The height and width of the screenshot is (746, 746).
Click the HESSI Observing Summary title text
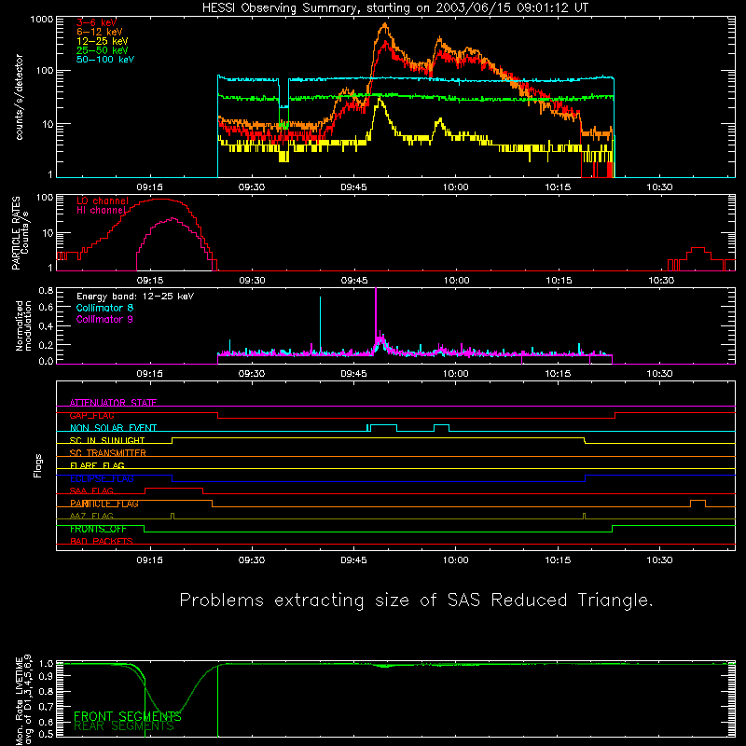395,8
